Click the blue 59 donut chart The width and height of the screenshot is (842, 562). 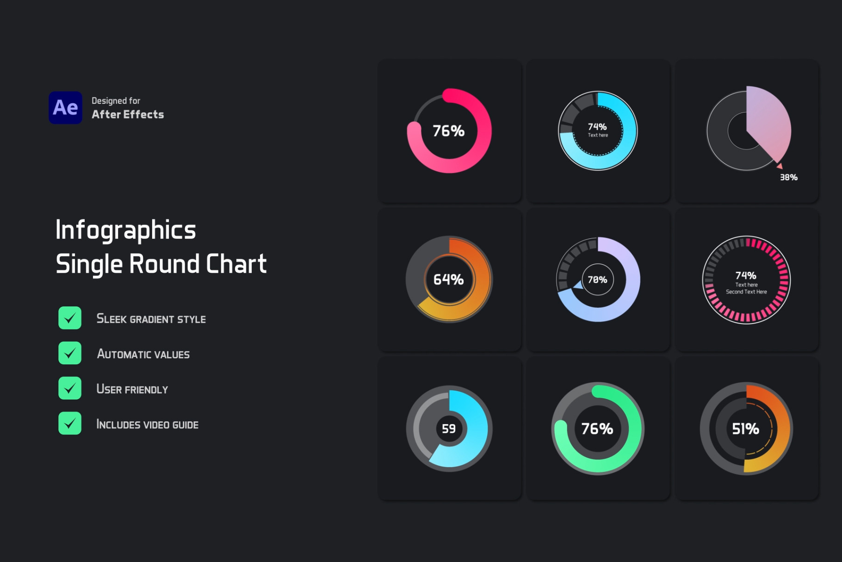tap(449, 429)
